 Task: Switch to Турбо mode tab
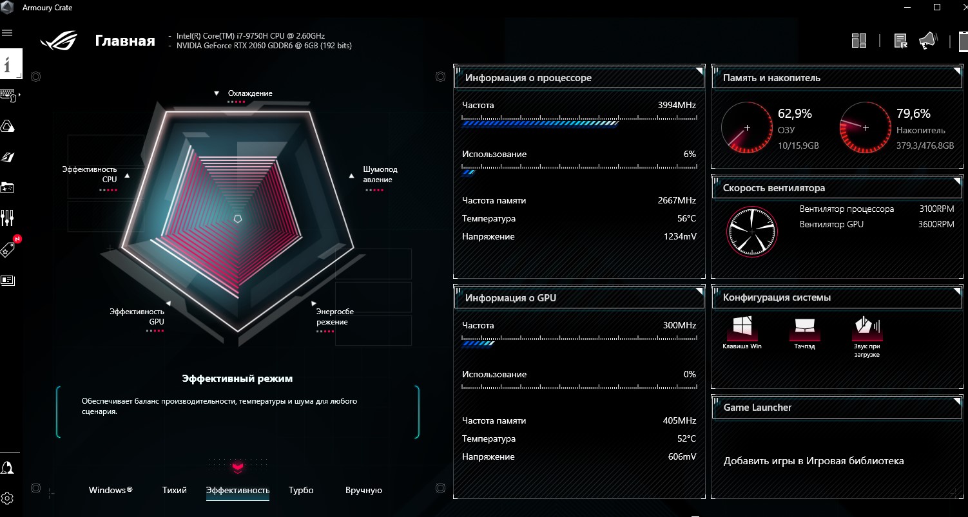(301, 491)
